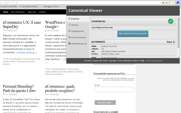181x113 pixels.
Task: Click the googleplus tag link
Action: 54,71
